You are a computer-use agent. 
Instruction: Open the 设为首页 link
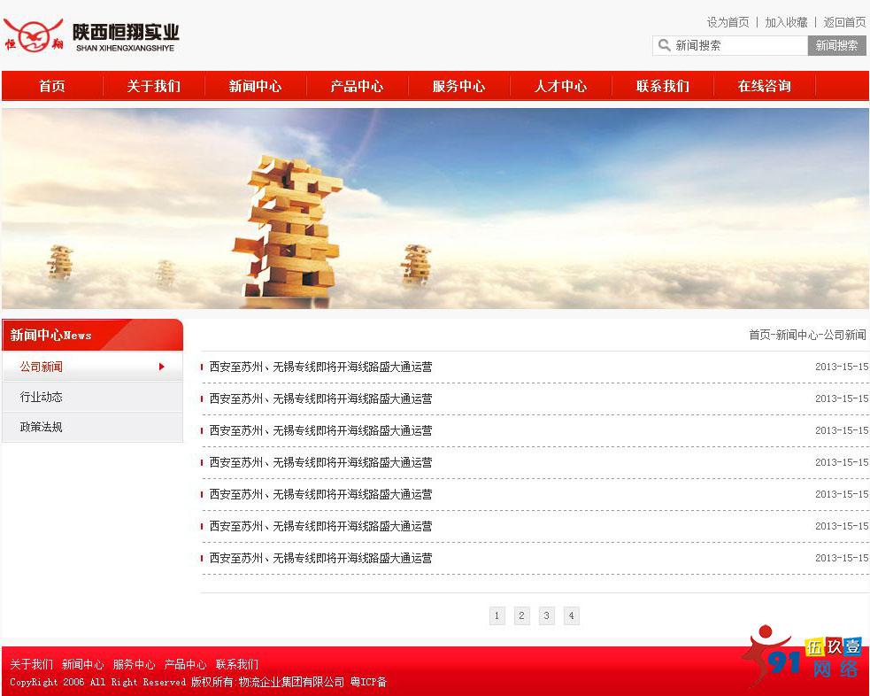pos(728,22)
